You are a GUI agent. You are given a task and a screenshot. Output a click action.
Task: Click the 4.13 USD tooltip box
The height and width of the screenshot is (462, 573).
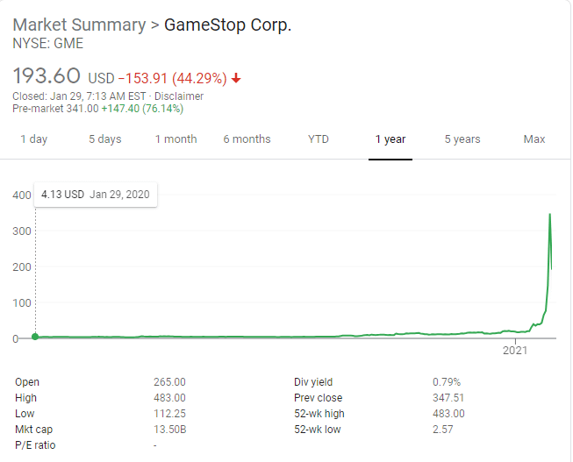(96, 195)
